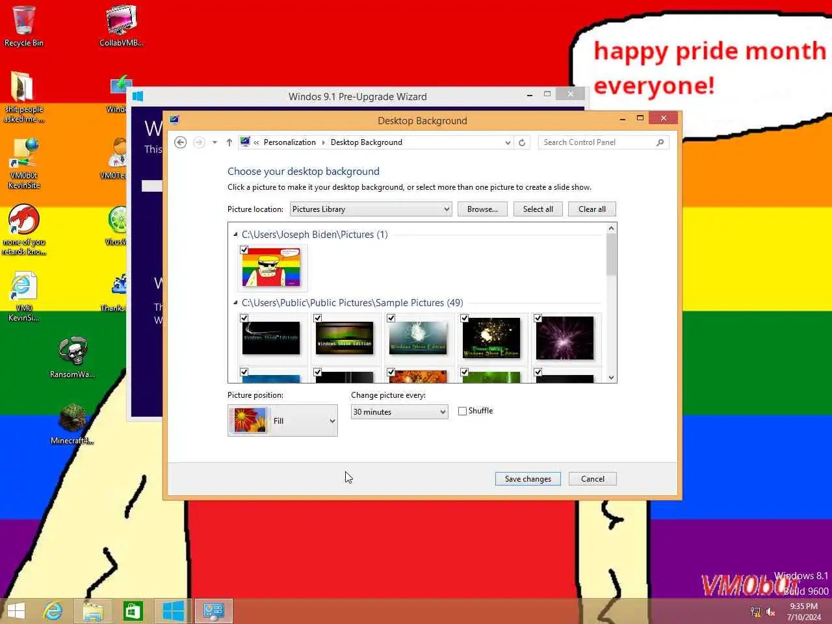Collapse the Joseph Biden Pictures group

[x=235, y=234]
